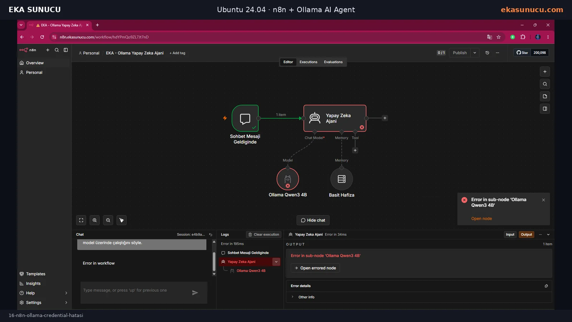Open canvas node search magnifier

coord(545,84)
